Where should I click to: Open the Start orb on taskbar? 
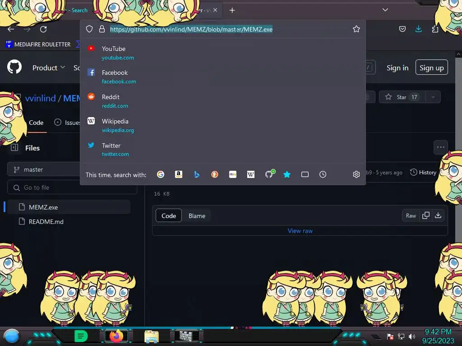pos(12,336)
